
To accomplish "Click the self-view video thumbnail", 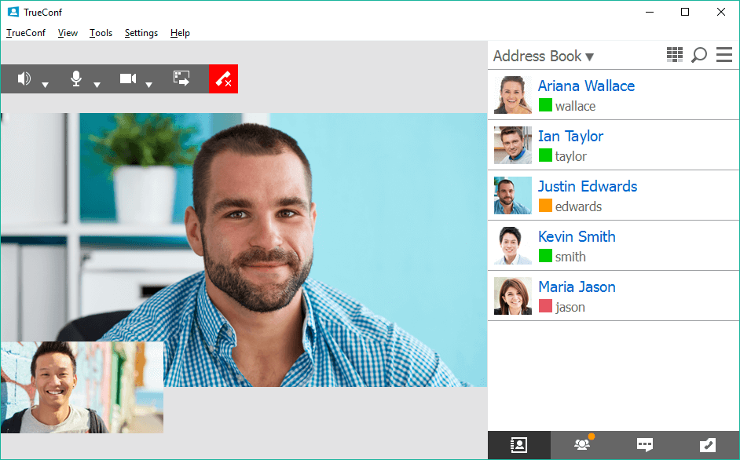I will coord(82,387).
